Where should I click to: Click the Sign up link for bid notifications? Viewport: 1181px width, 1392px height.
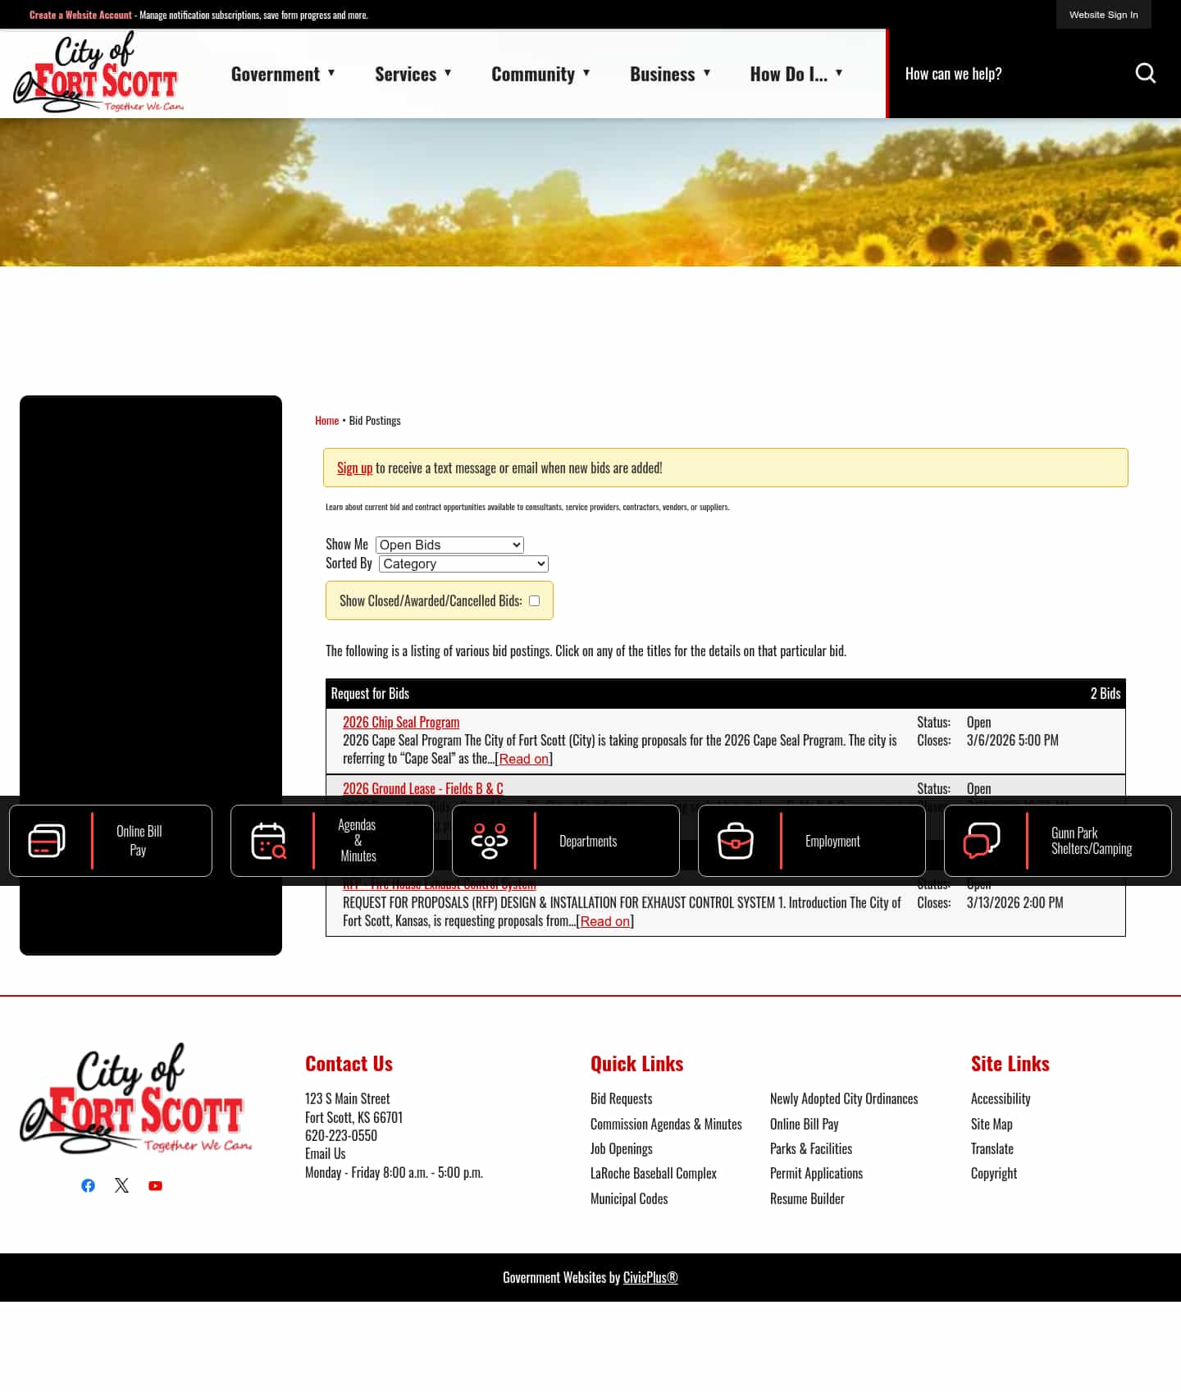tap(354, 468)
